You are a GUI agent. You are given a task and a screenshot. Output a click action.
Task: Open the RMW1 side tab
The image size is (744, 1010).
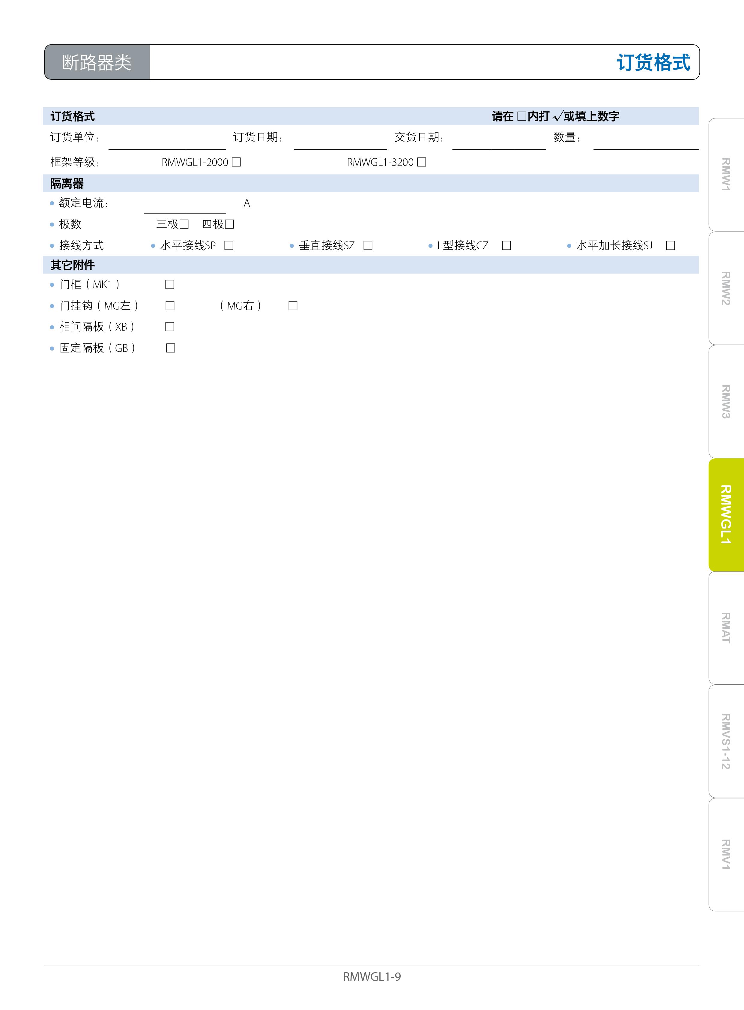point(725,175)
